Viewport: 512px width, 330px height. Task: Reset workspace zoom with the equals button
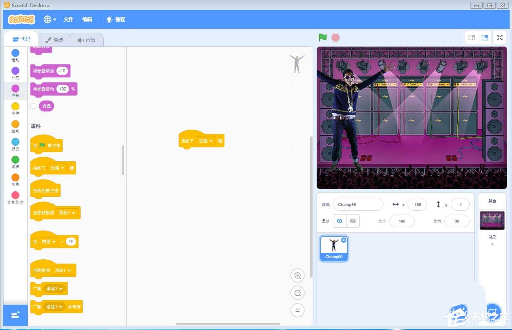(298, 310)
